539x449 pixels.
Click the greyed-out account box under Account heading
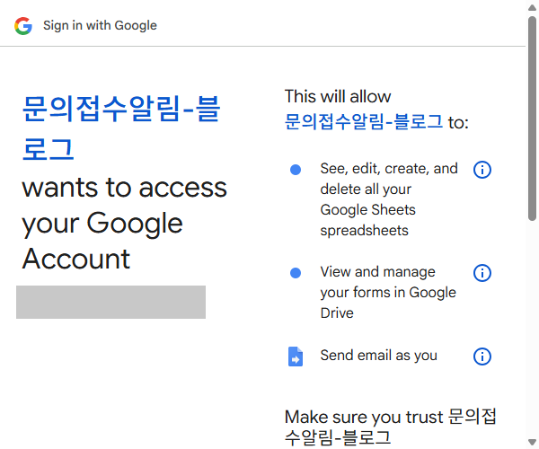[110, 302]
